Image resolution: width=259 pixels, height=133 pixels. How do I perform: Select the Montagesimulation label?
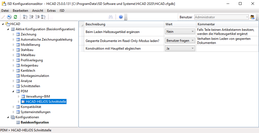(35, 76)
